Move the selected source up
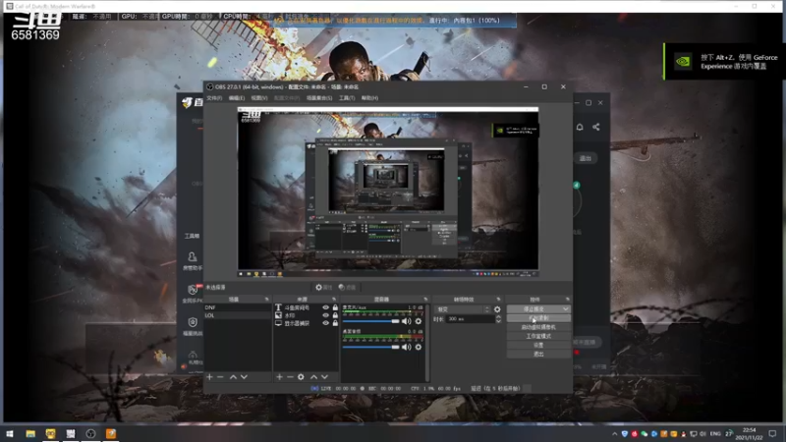786x442 pixels. pos(313,377)
